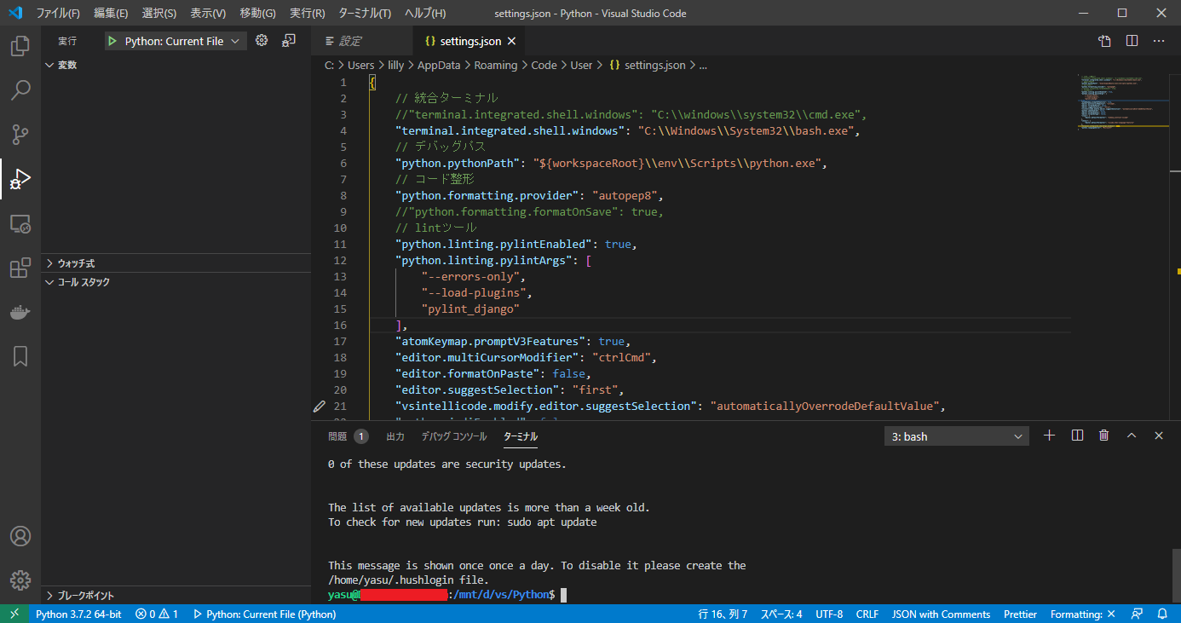
Task: Open the Bookmarks view icon
Action: [x=20, y=356]
